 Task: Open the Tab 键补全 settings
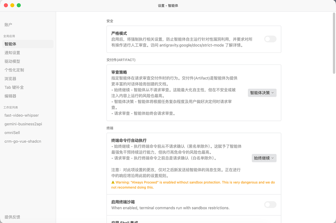click(14, 87)
